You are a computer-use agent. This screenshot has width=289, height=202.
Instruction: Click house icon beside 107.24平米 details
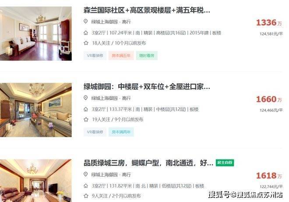click(x=86, y=33)
